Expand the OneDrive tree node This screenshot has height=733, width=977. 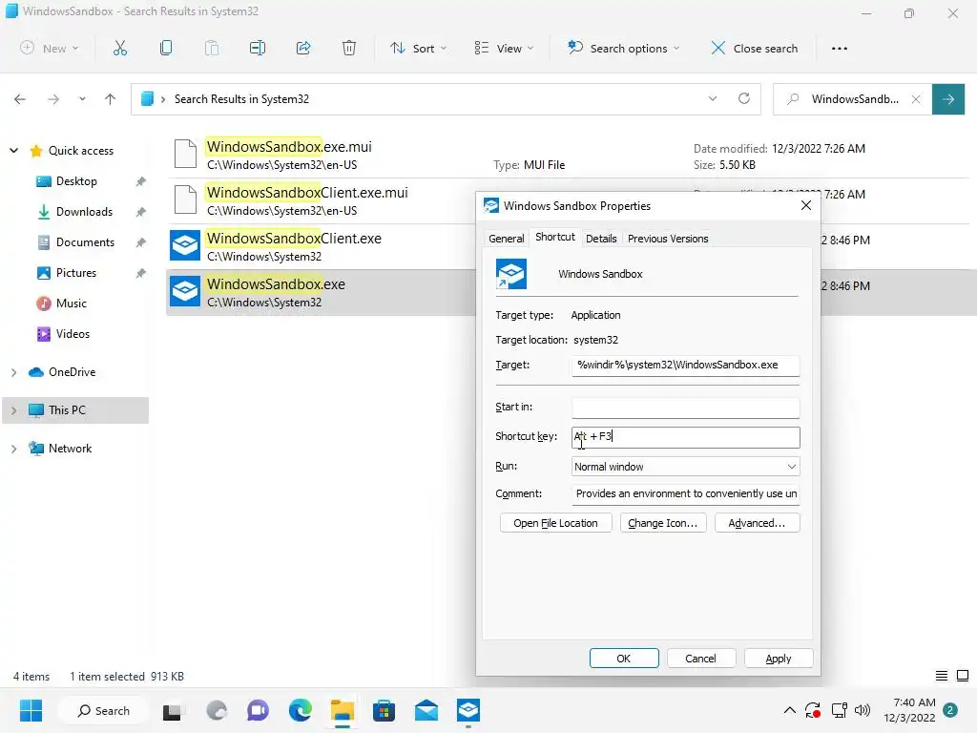[13, 372]
